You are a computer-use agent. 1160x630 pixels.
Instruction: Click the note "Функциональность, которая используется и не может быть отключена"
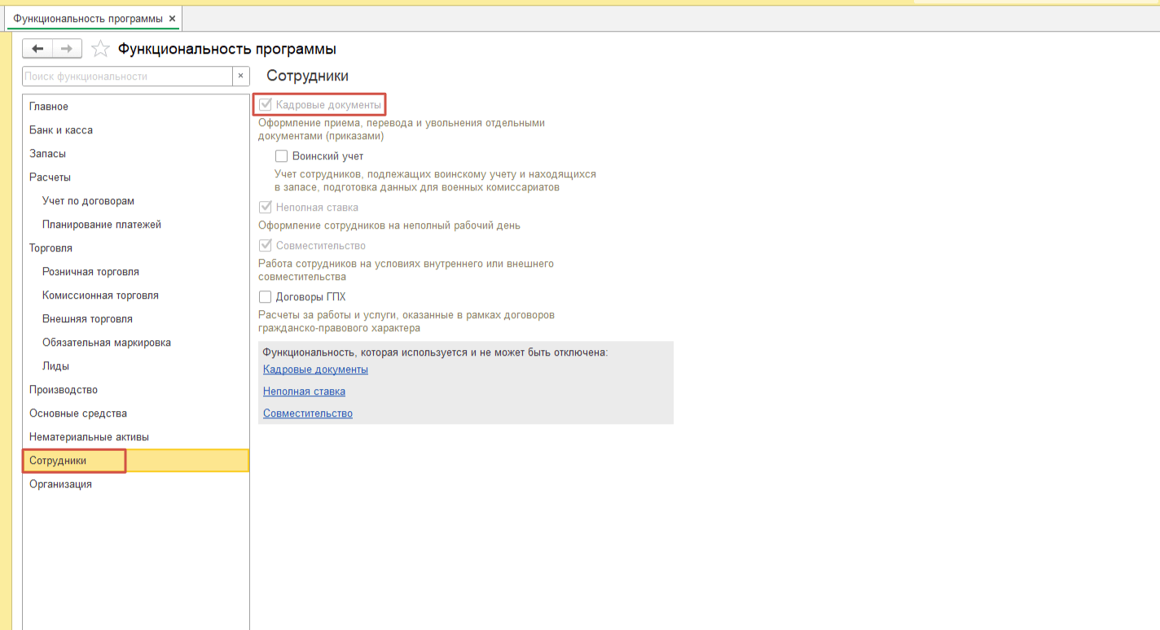click(436, 352)
